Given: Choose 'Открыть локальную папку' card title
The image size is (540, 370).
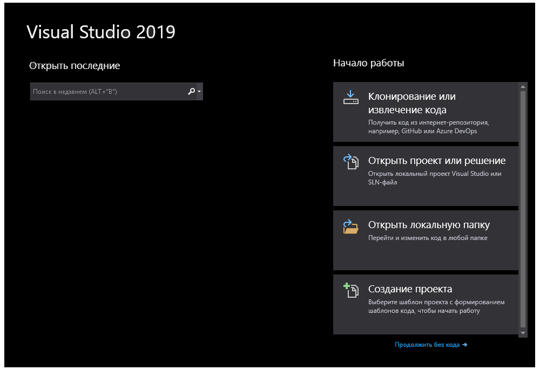Looking at the screenshot, I should click(429, 225).
